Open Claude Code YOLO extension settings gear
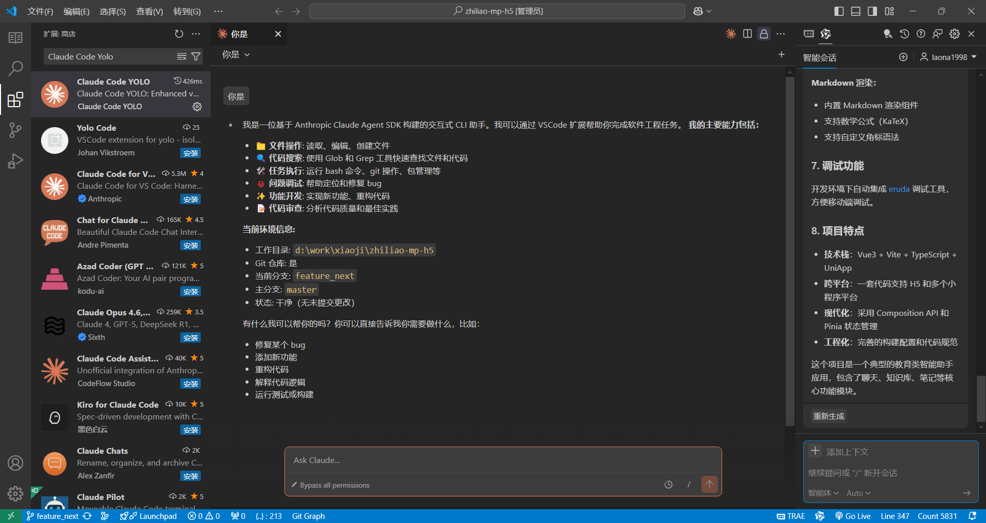The image size is (986, 523). click(197, 107)
